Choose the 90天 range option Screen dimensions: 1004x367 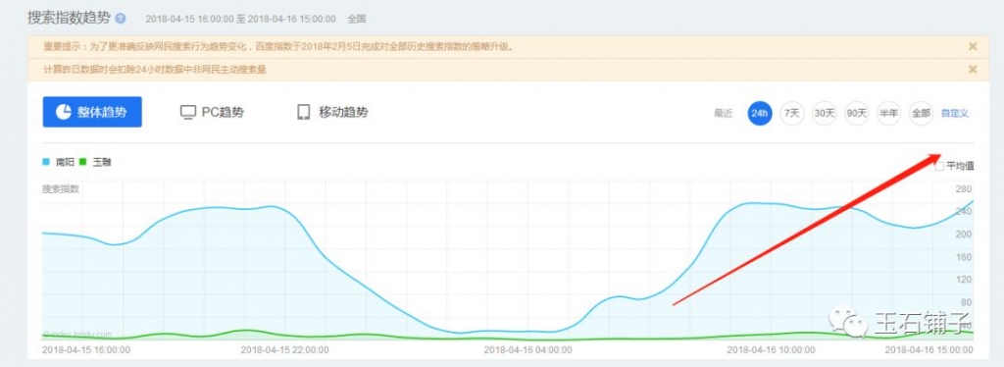[856, 114]
